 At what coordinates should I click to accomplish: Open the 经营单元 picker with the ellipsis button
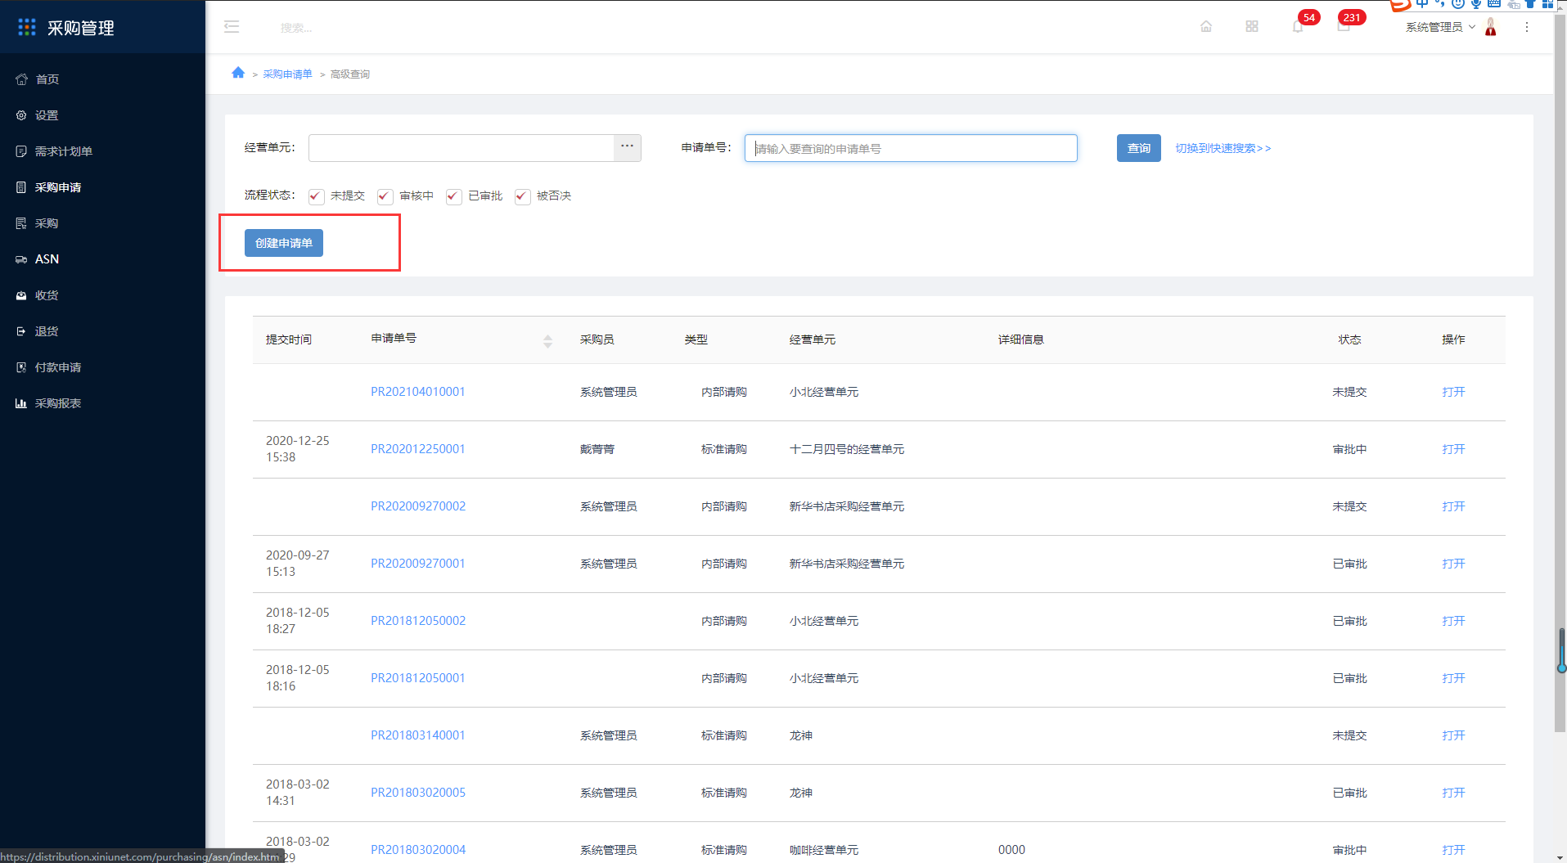pos(628,148)
